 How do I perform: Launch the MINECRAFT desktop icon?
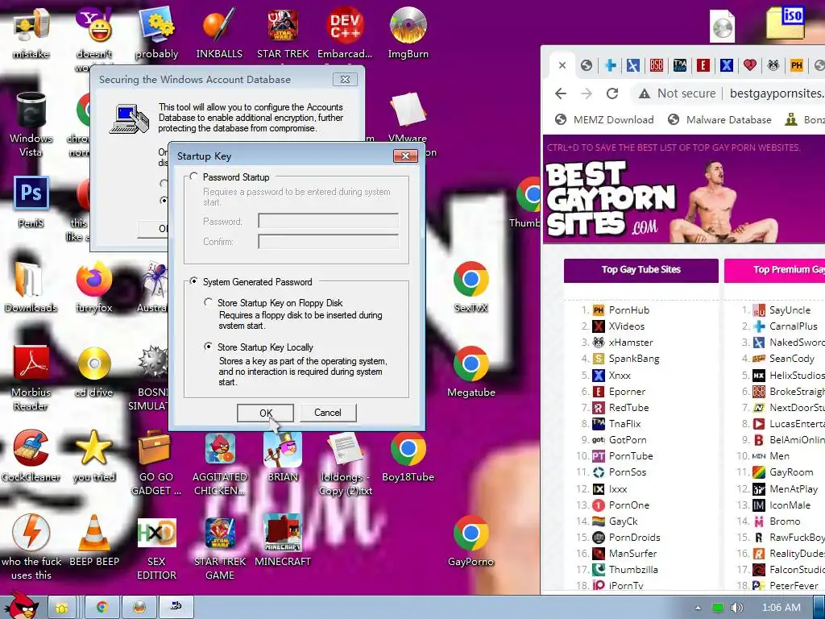click(x=283, y=541)
